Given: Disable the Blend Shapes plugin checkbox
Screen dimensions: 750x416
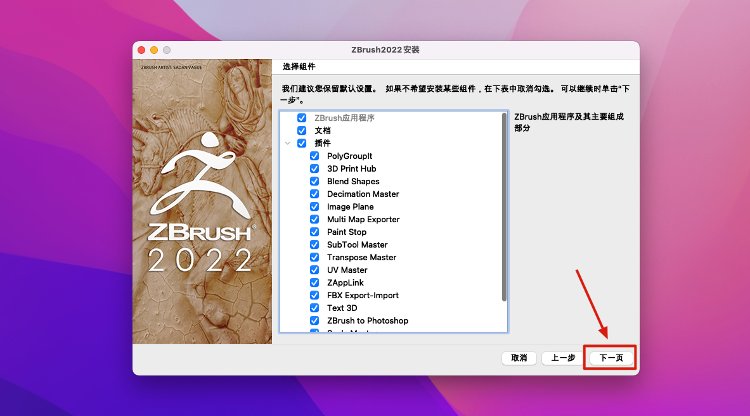Looking at the screenshot, I should (x=314, y=181).
